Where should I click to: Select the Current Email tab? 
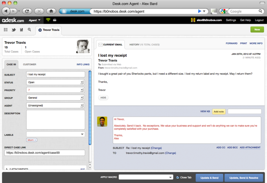110,45
